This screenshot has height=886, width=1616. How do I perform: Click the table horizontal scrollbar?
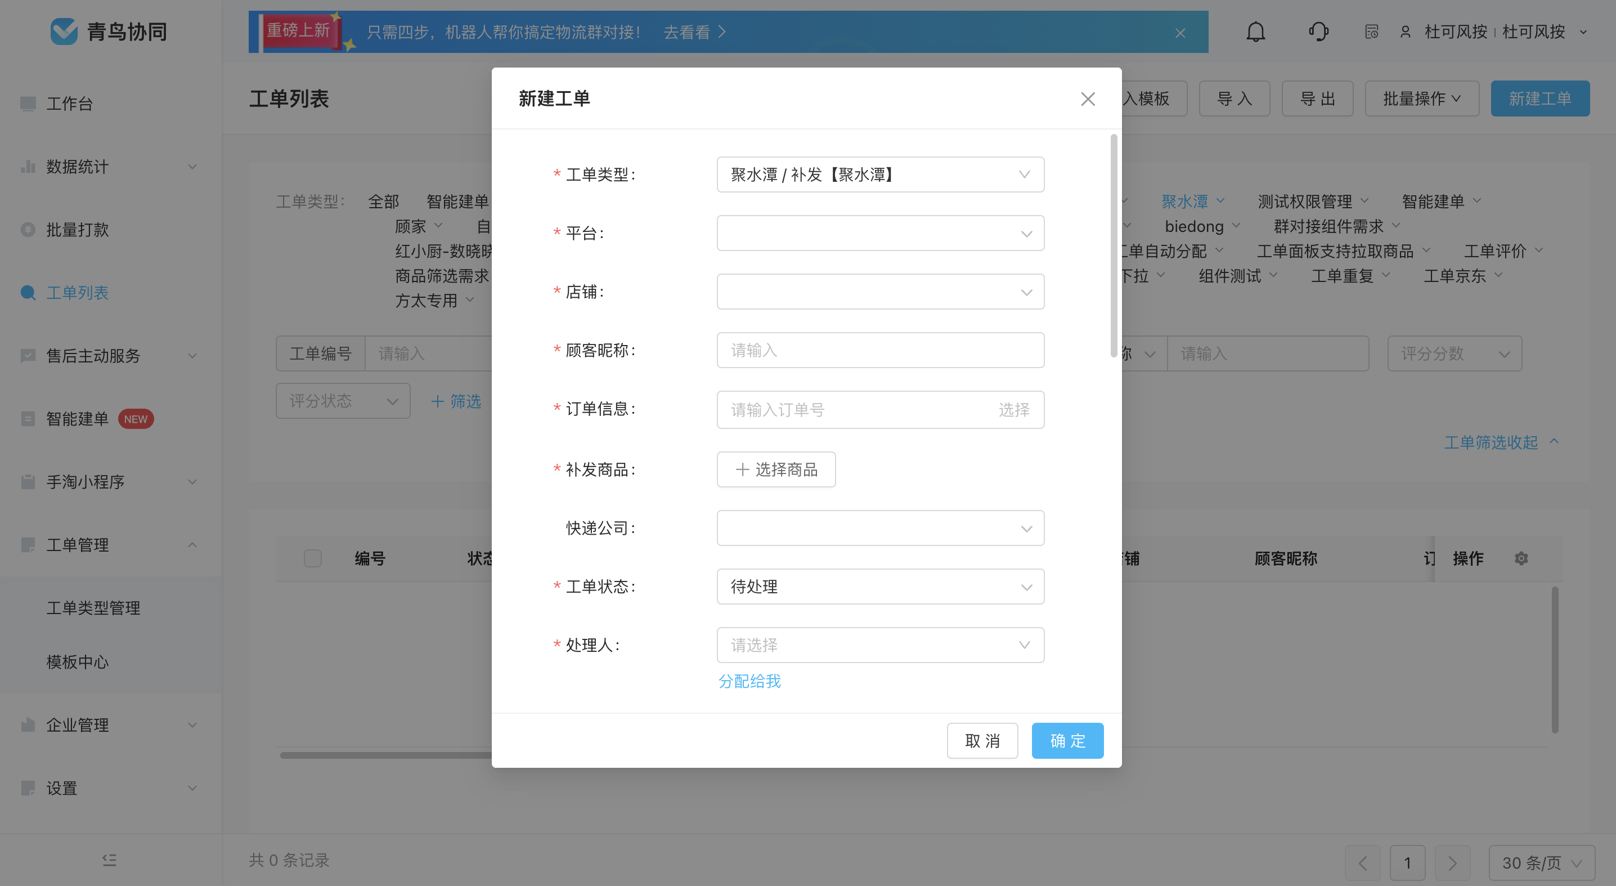tap(386, 755)
